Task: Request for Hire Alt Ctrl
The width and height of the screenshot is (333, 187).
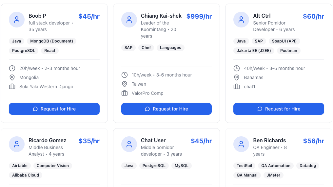Action: (x=279, y=109)
